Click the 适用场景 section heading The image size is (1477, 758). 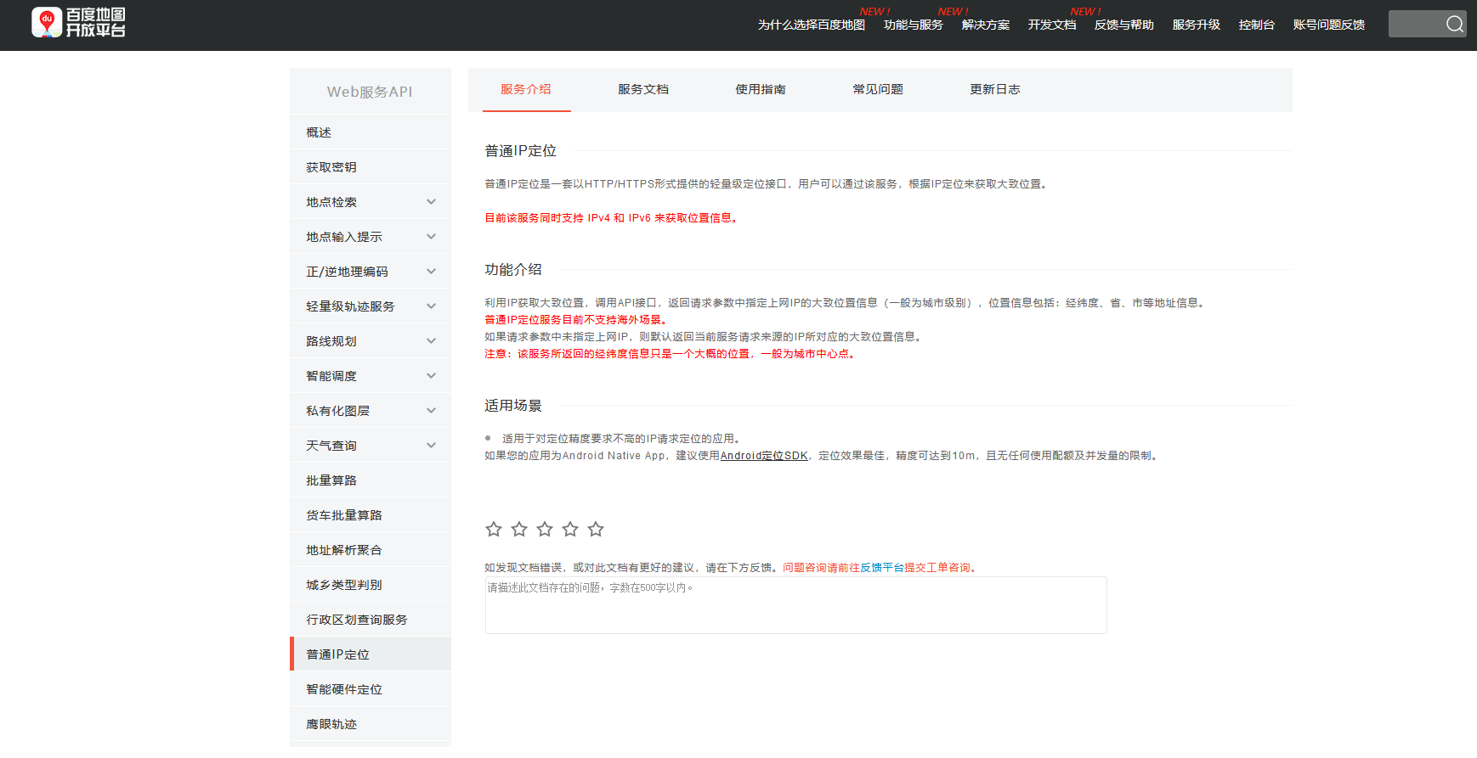513,406
